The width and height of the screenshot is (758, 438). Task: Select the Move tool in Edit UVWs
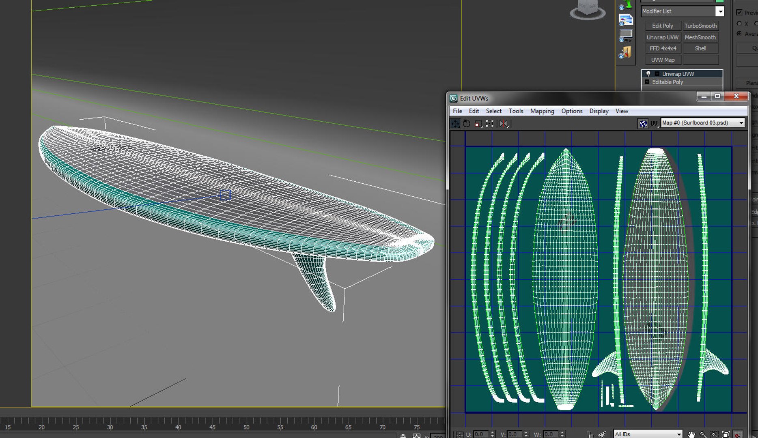coord(455,123)
